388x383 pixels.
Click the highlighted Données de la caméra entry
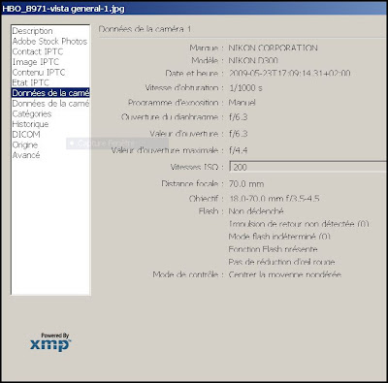[x=50, y=93]
